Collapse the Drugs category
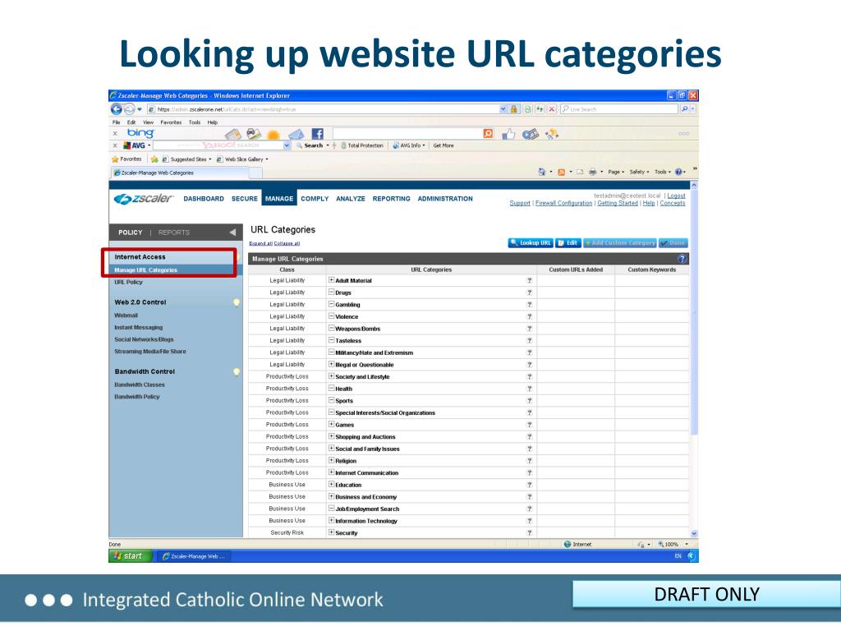Viewport: 841px width, 631px height. click(x=332, y=292)
